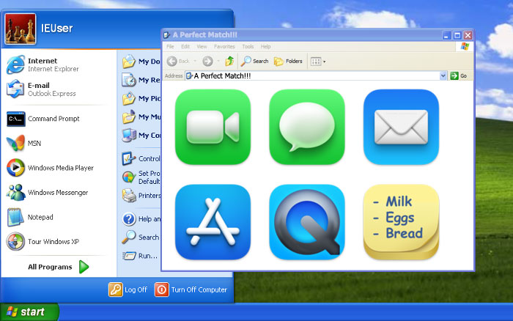Expand the Address bar dropdown

coord(443,76)
